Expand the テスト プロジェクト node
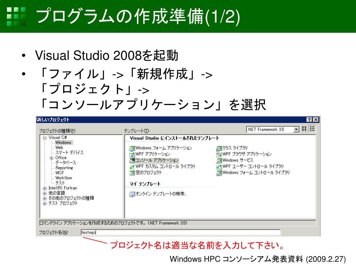The image size is (356, 267). [45, 204]
